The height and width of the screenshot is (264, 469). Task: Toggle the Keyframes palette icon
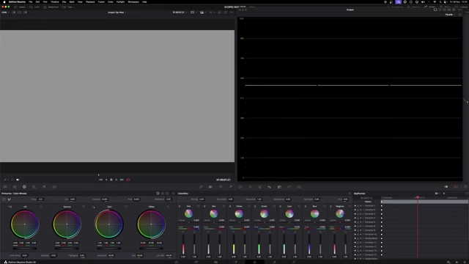[x=456, y=187]
